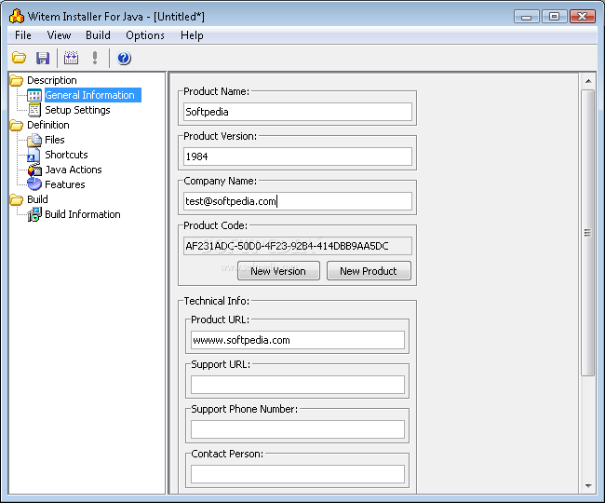Maximize the Witem Installer window
The image size is (605, 503).
click(555, 17)
